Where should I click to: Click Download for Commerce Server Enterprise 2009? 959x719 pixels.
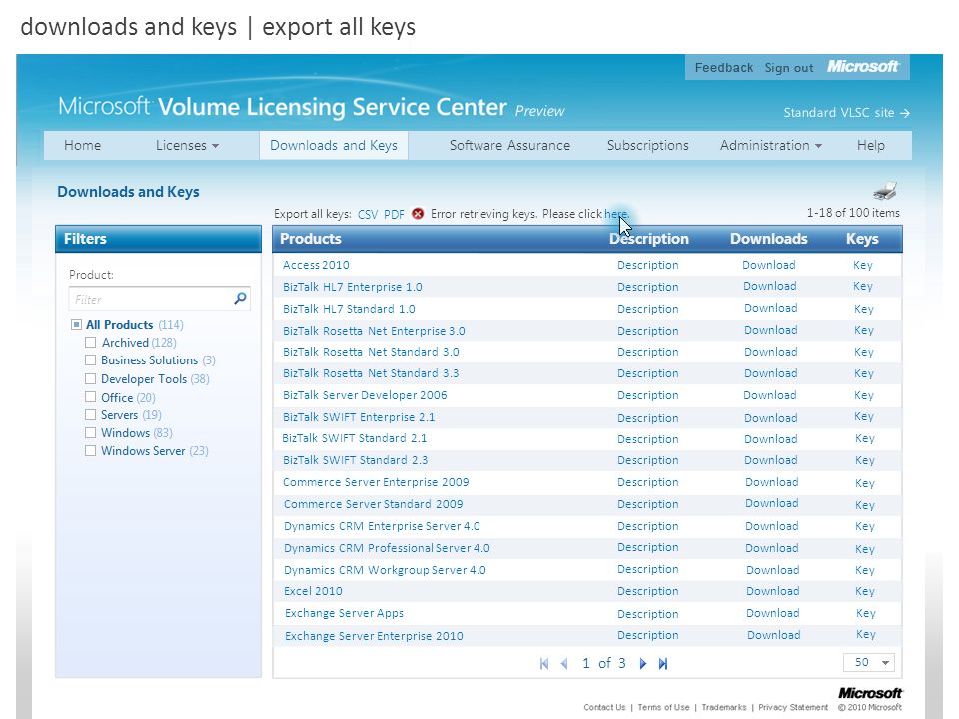[x=772, y=482]
